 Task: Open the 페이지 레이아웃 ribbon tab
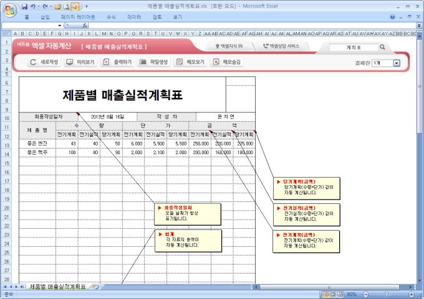[78, 17]
